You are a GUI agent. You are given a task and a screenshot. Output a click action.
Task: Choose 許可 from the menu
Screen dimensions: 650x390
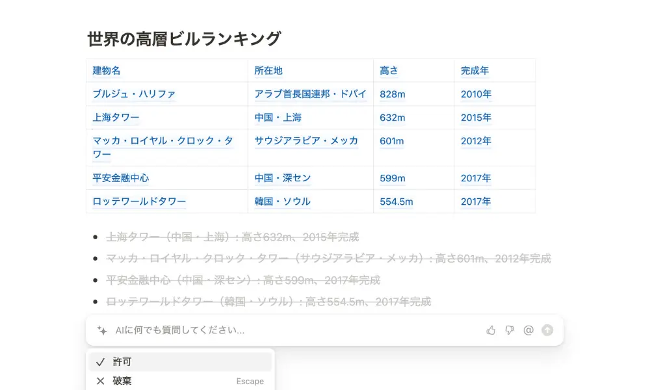pos(180,362)
